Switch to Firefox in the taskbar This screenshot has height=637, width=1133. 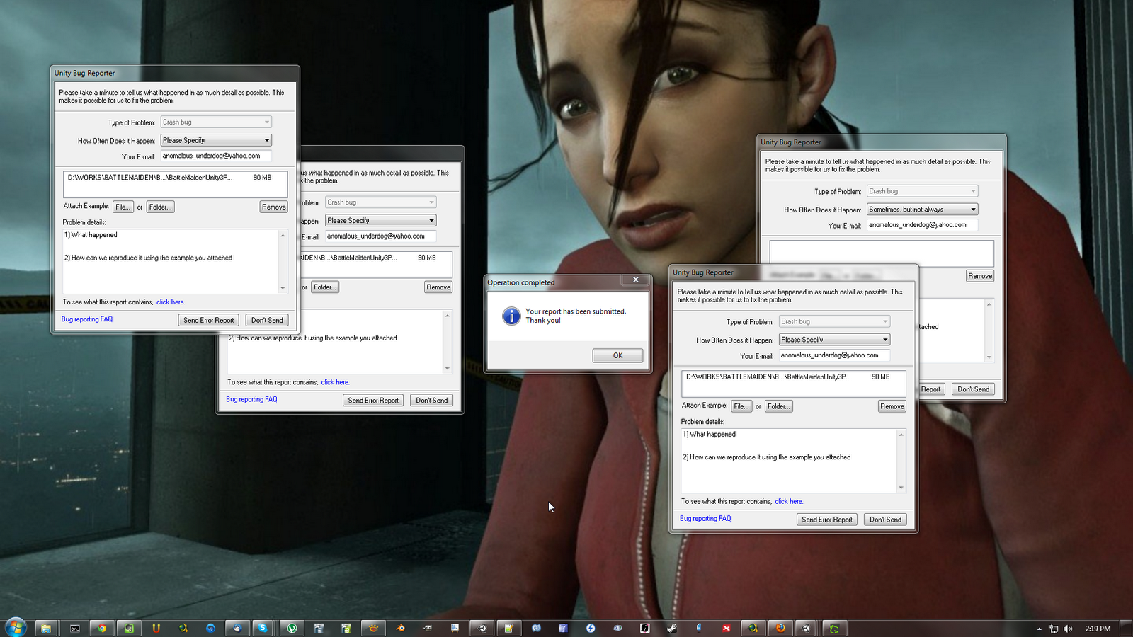pos(780,628)
